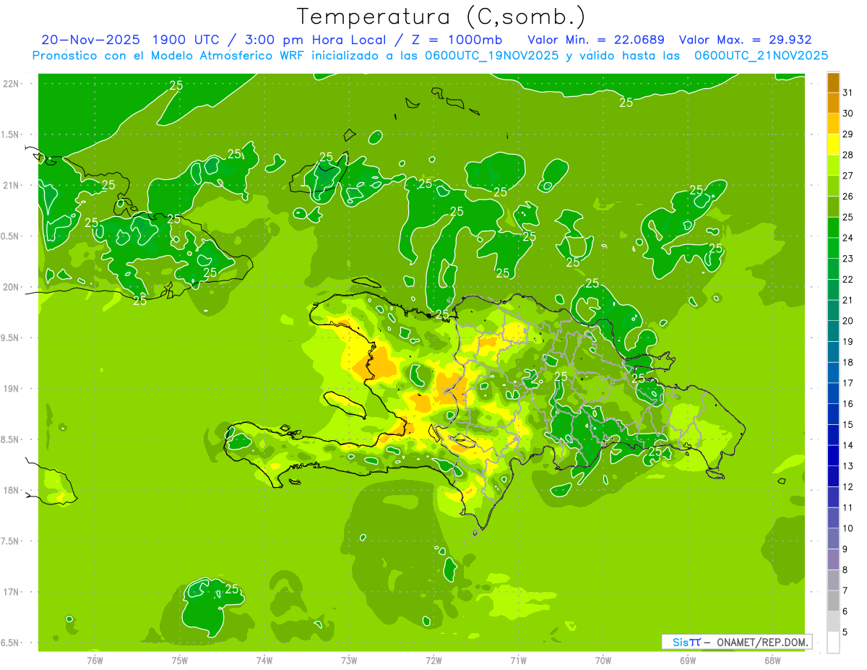Viewport: 867px width, 670px height.
Task: Click the yellow legend band between 28 and 29
Action: [x=833, y=145]
